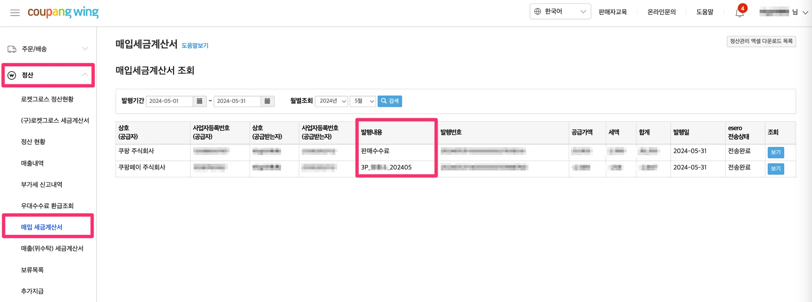The image size is (812, 302).
Task: Open the 2024년 year dropdown
Action: tap(332, 101)
